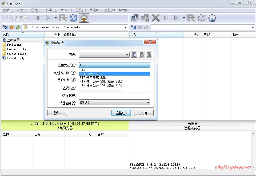
Task: Open local favorites with the orange star
Action: coord(12,27)
